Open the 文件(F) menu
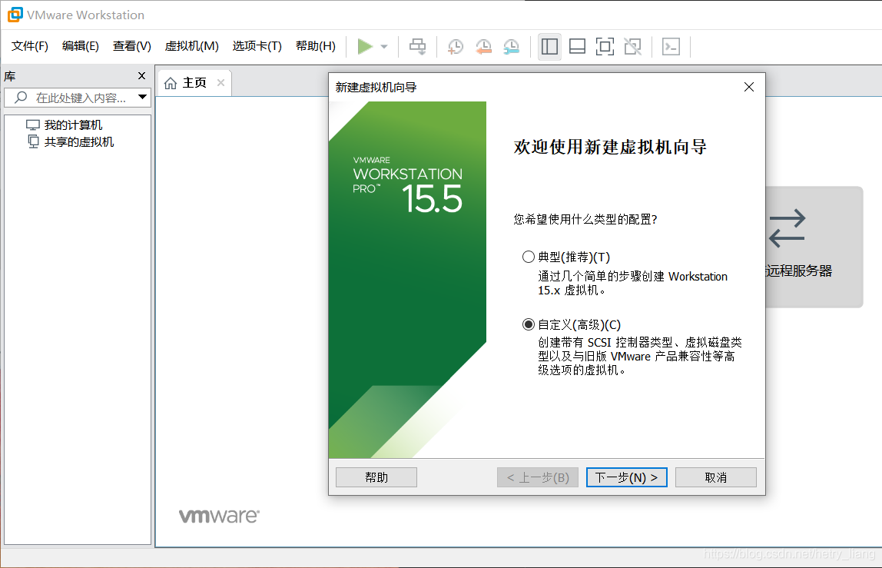Screen dimensions: 882x568 click(x=30, y=46)
